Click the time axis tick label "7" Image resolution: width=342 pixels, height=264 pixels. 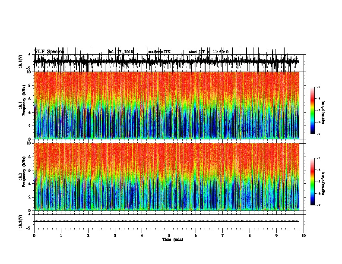click(223, 236)
